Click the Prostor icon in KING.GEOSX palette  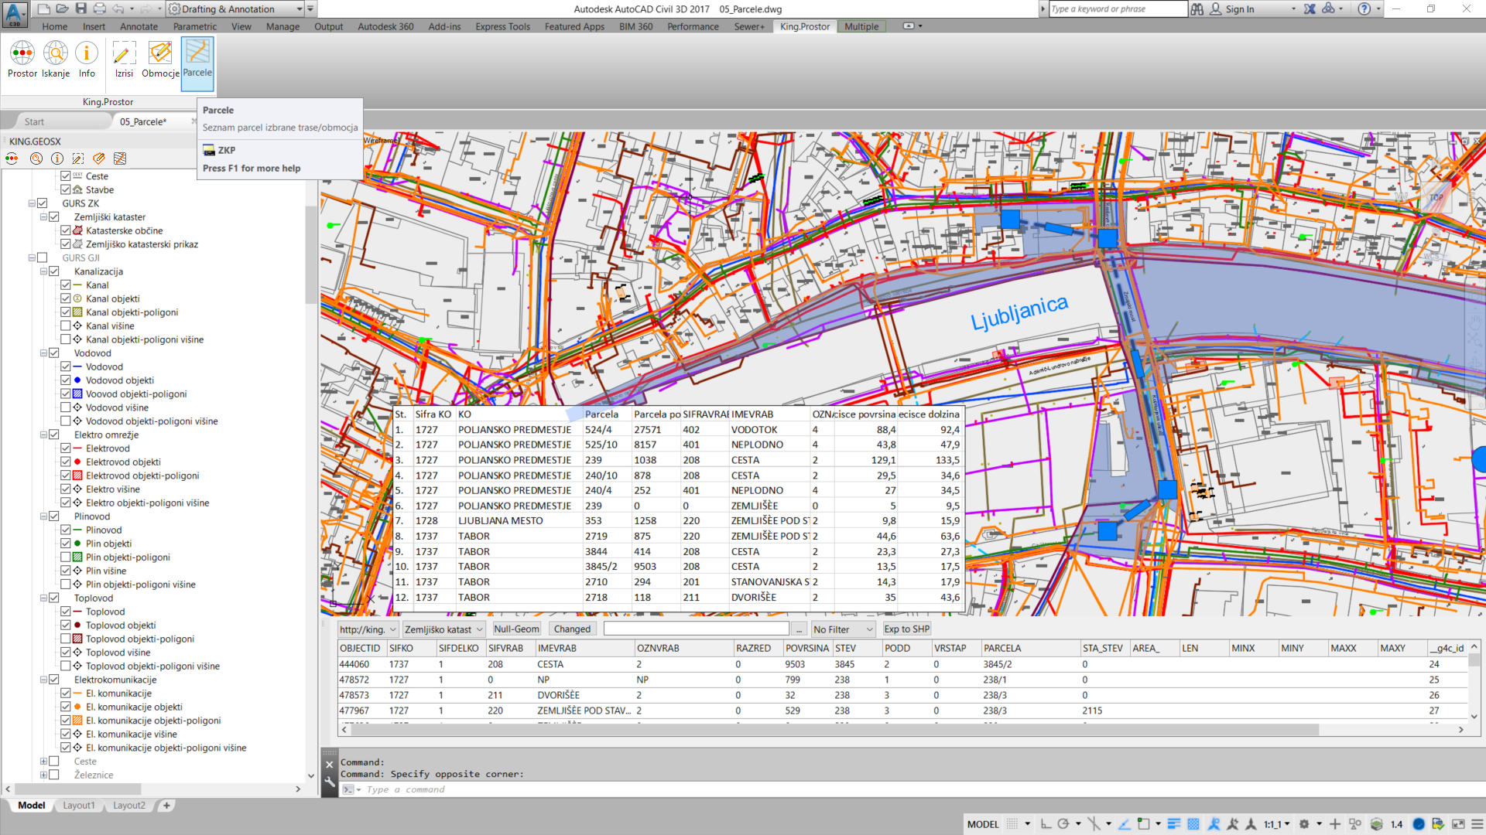[x=12, y=158]
